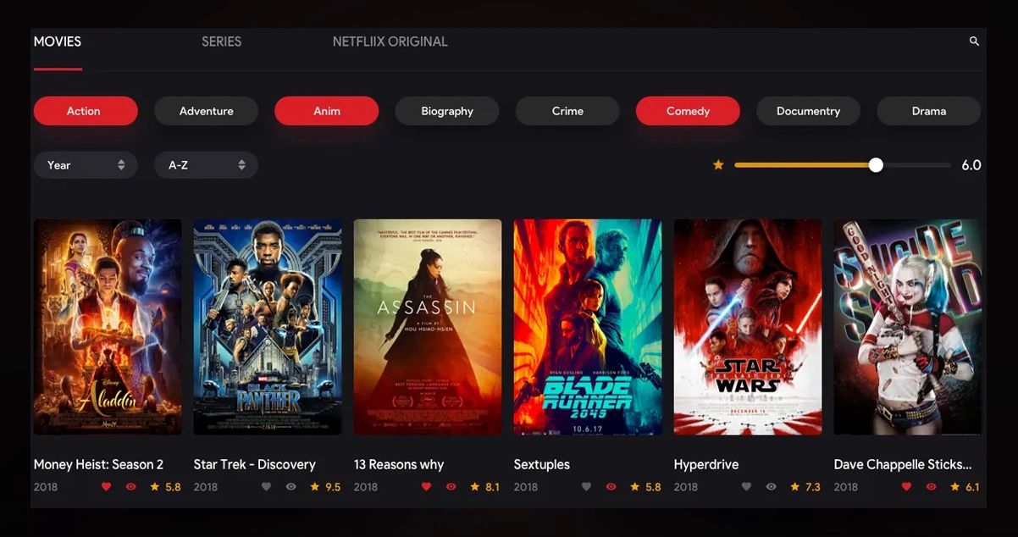Open the NETFLIIX ORIGINAL tab
This screenshot has height=537, width=1018.
390,42
